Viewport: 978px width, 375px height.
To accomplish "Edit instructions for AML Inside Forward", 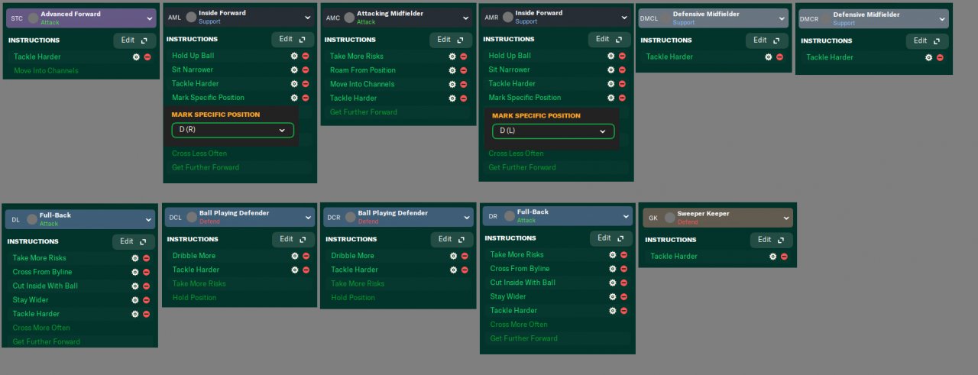I will (x=293, y=39).
